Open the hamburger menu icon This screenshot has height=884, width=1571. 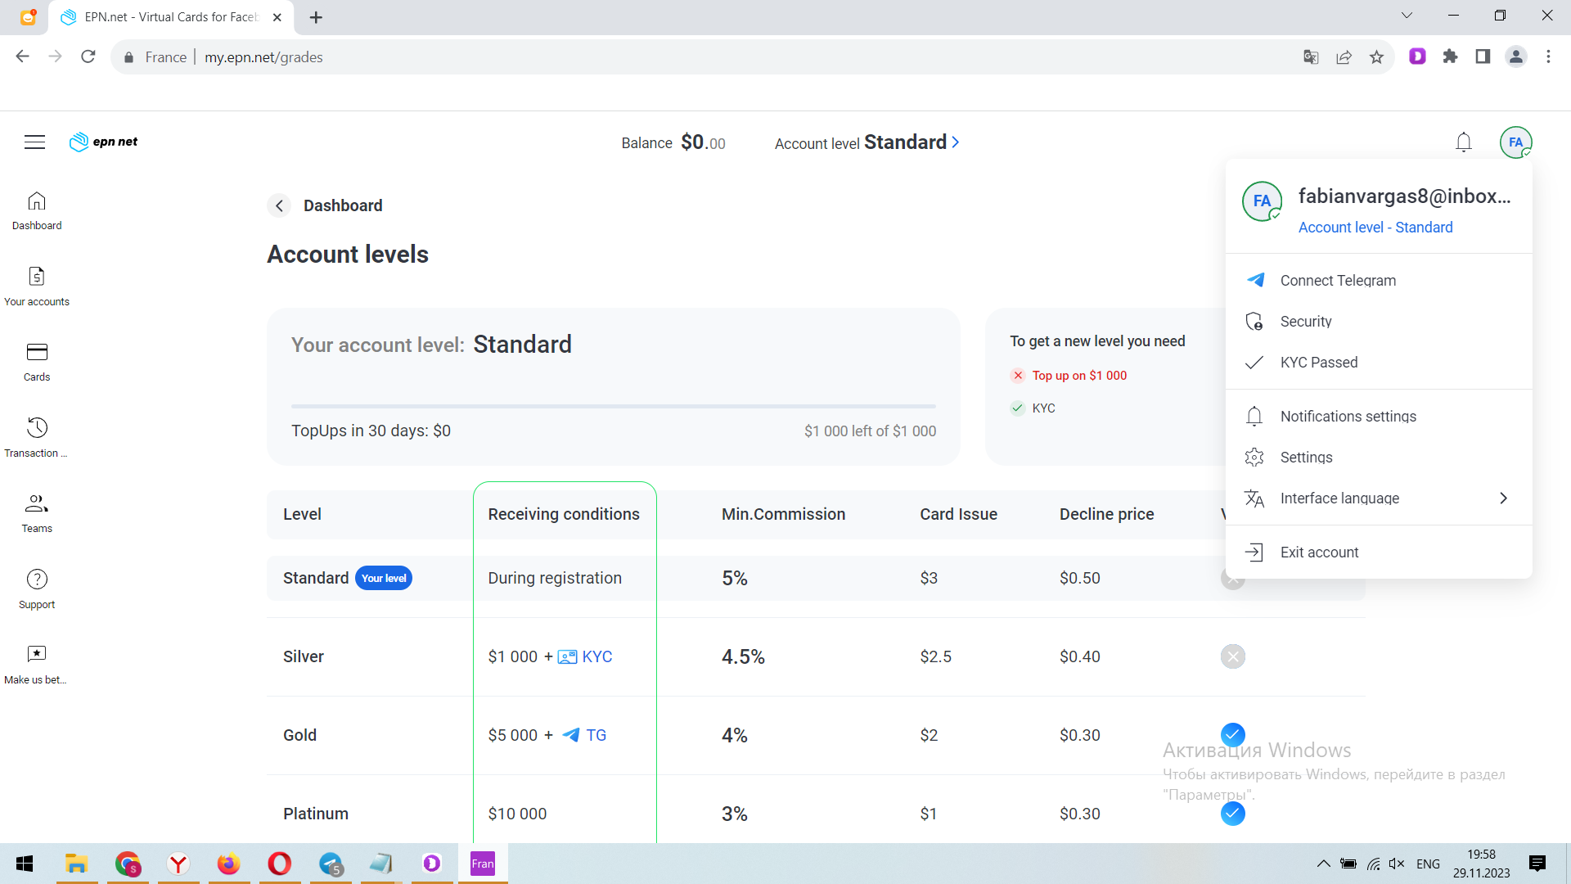click(34, 142)
